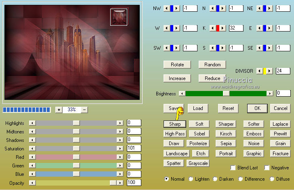
Task: Zoom out preview with minus button
Action: pos(84,110)
